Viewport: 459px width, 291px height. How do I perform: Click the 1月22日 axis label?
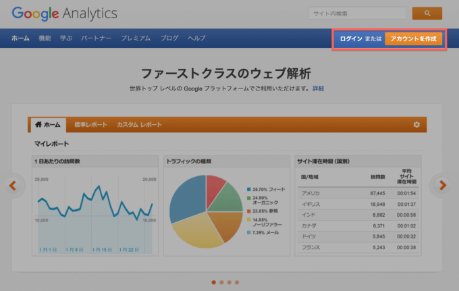[129, 250]
